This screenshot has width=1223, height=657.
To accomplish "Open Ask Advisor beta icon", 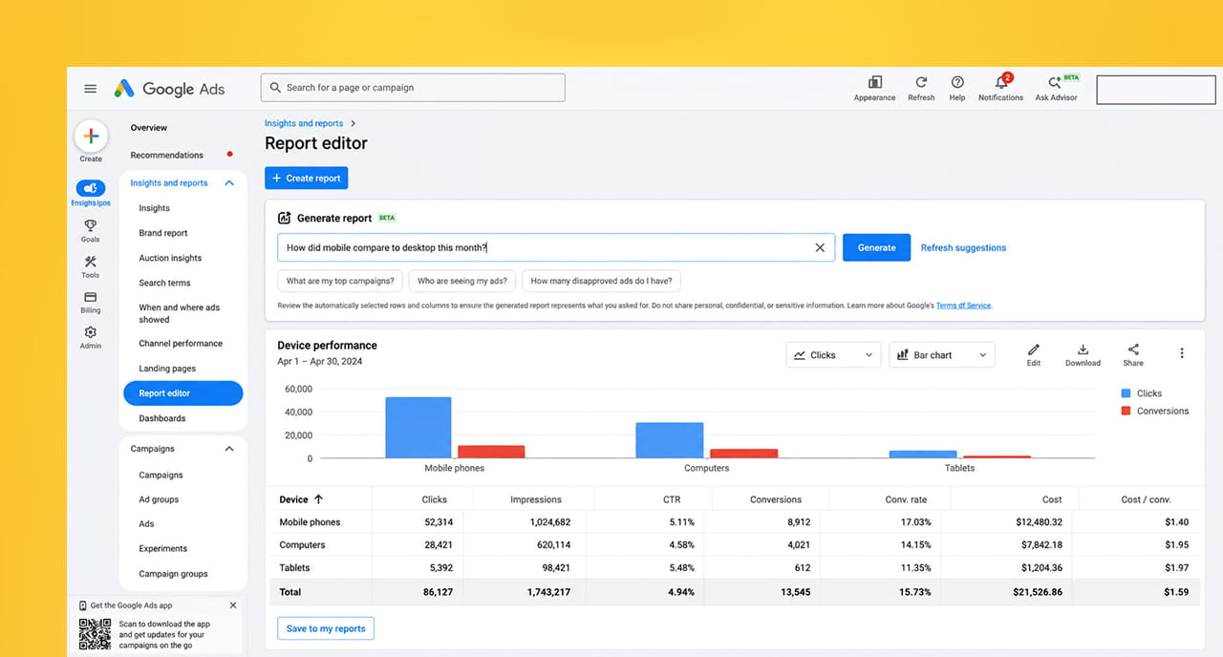I will [x=1056, y=83].
